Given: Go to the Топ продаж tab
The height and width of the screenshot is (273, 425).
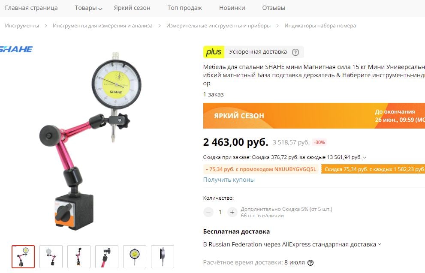Looking at the screenshot, I should click(184, 8).
